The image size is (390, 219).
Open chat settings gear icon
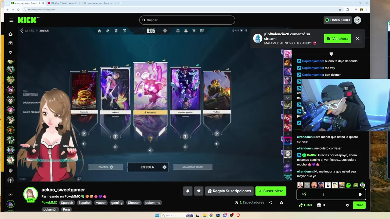(x=347, y=205)
